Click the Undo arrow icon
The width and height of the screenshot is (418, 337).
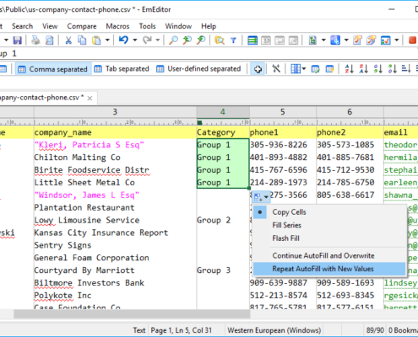(123, 40)
